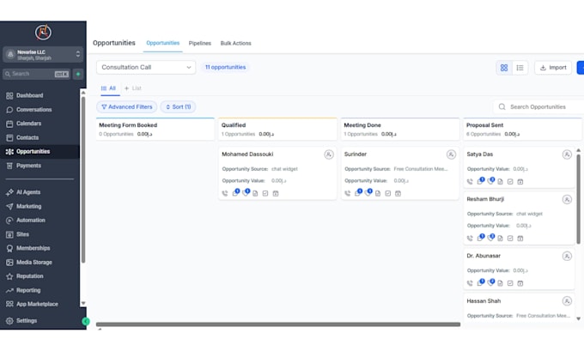This screenshot has height=351, width=584.
Task: Open Bulk Actions tab
Action: [x=236, y=44]
